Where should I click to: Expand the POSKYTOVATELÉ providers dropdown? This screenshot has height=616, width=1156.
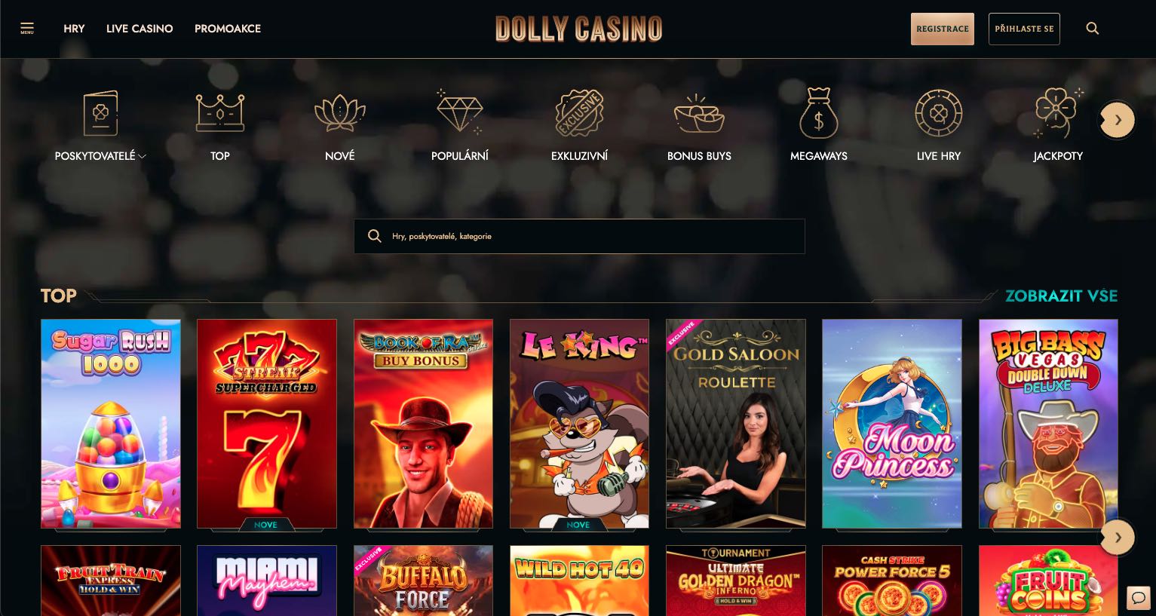(x=100, y=156)
